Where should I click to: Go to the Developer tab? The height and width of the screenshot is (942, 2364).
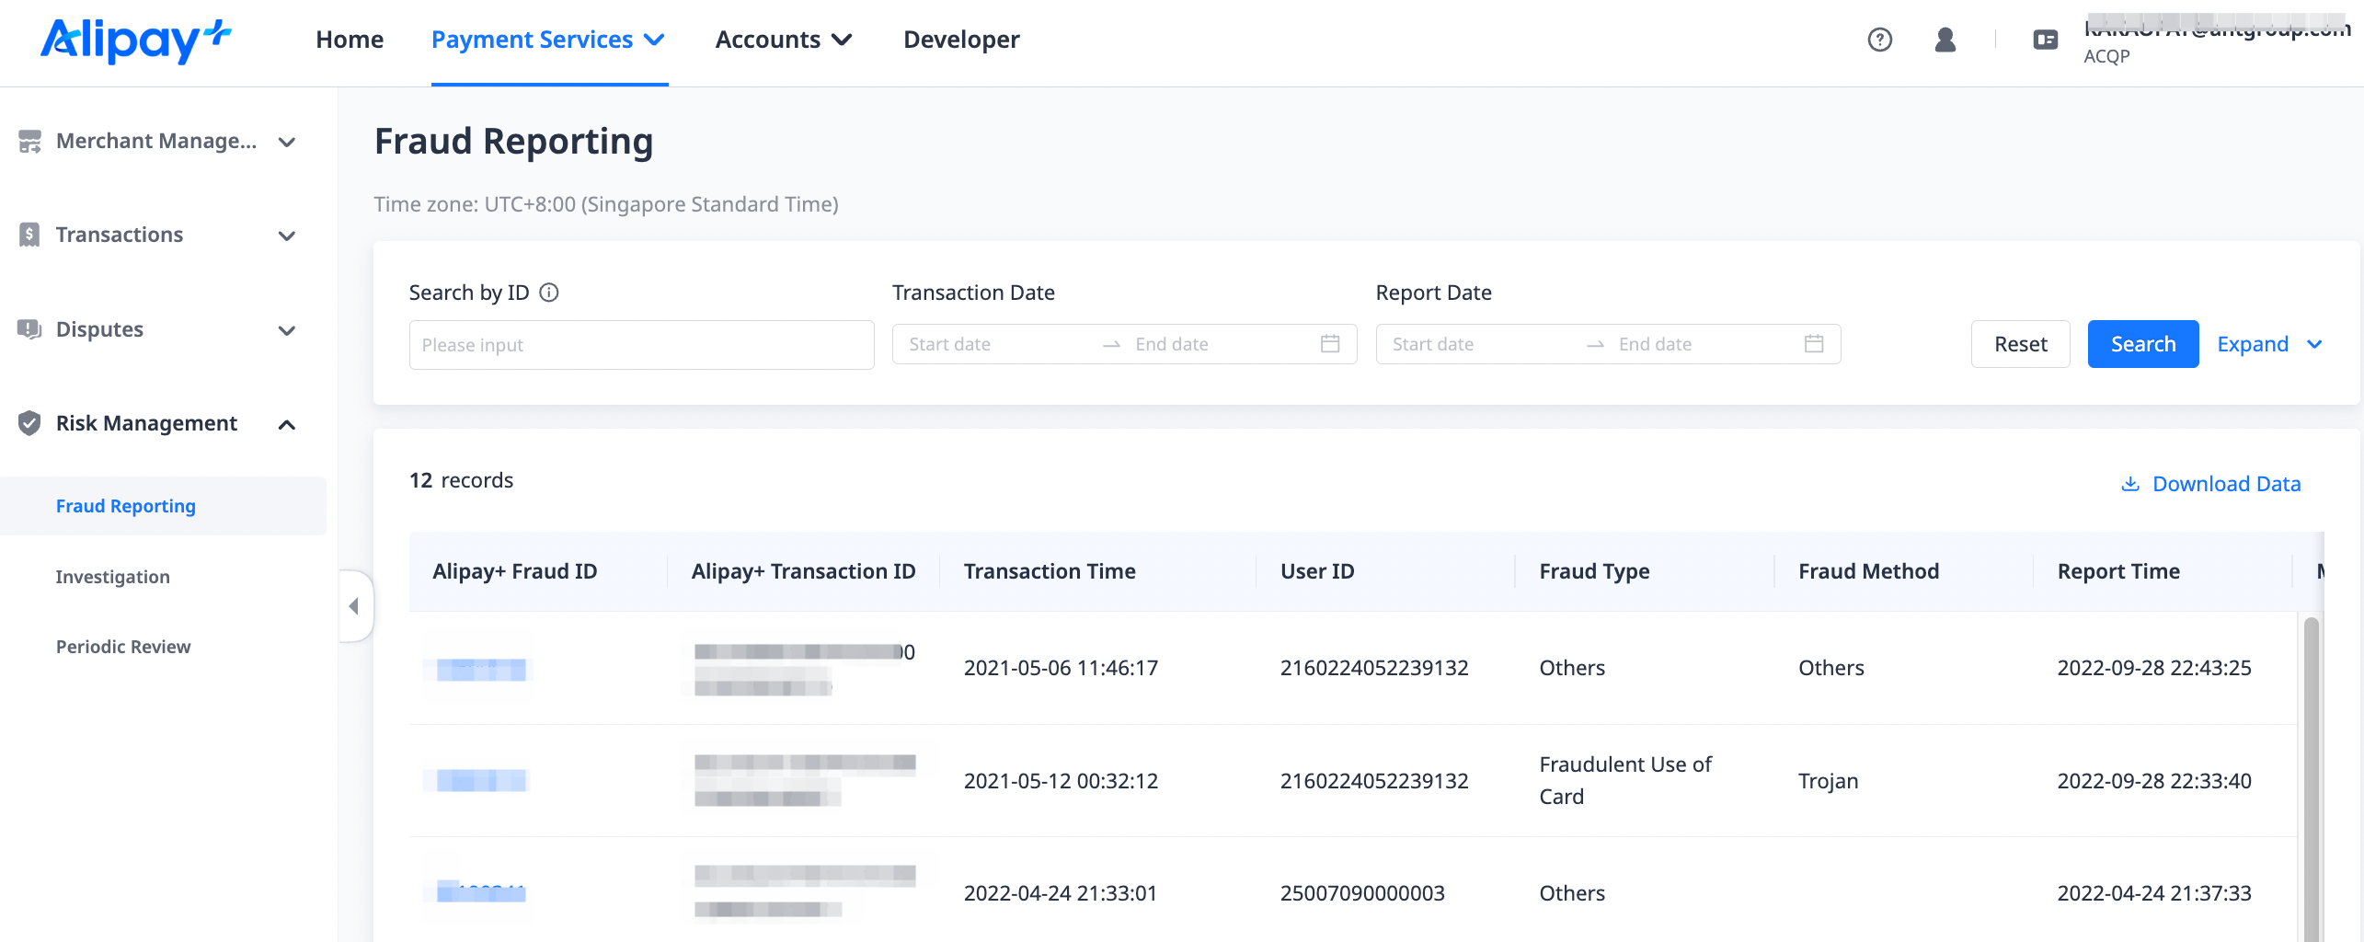click(x=960, y=40)
